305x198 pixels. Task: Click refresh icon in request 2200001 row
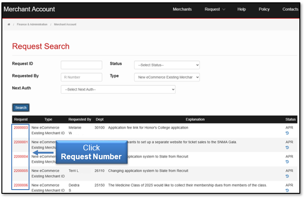287,148
